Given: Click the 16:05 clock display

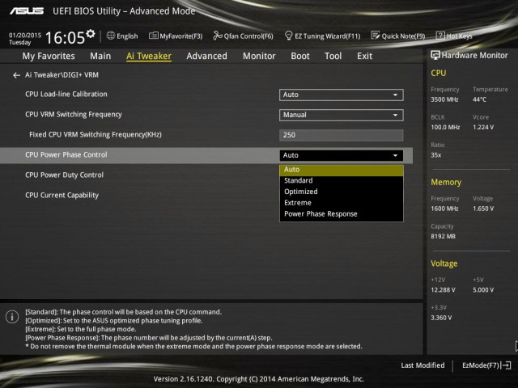Looking at the screenshot, I should [65, 37].
